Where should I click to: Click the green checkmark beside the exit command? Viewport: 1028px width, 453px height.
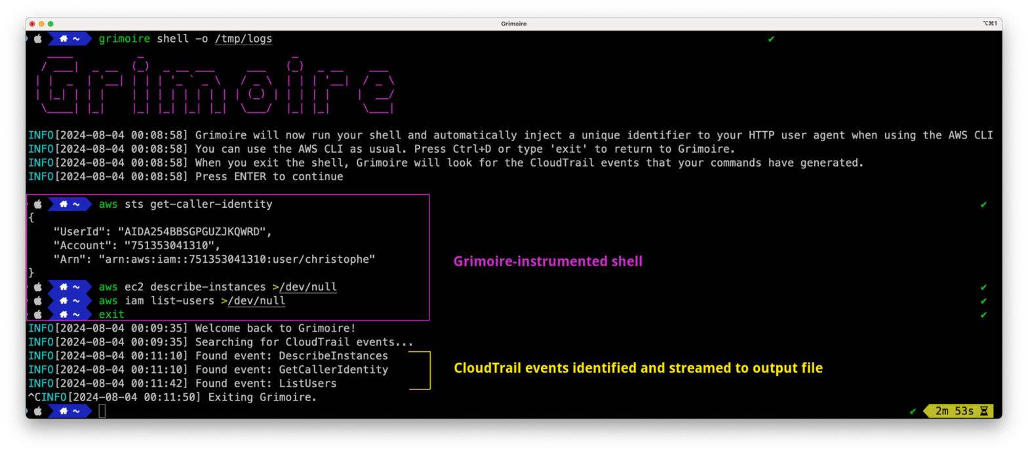(983, 315)
